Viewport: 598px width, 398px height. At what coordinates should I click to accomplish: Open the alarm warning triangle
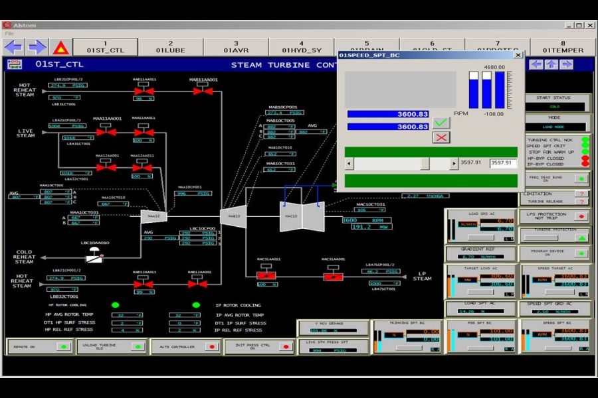tap(60, 48)
